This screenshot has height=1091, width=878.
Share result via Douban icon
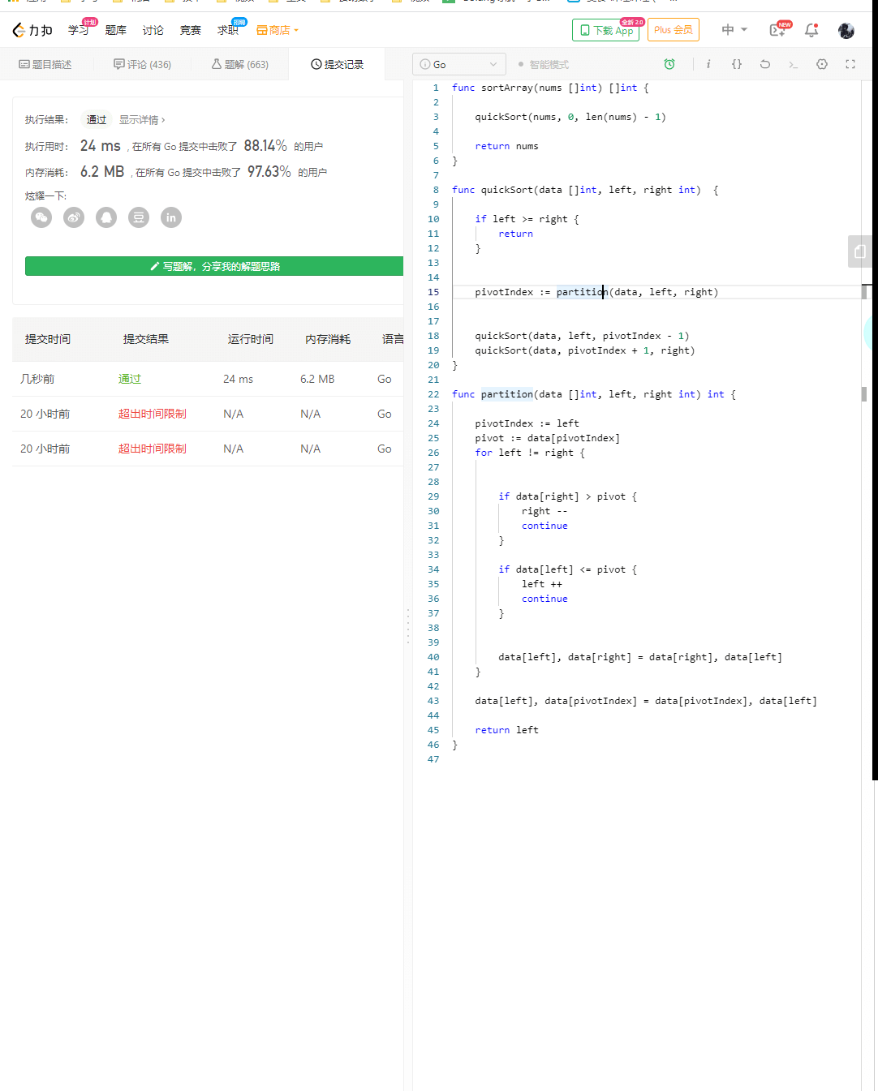139,217
